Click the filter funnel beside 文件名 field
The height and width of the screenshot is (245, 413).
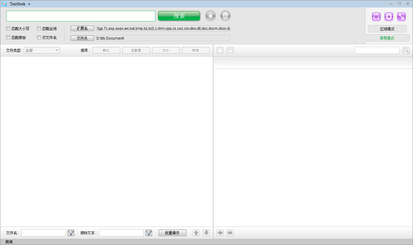[x=71, y=233]
